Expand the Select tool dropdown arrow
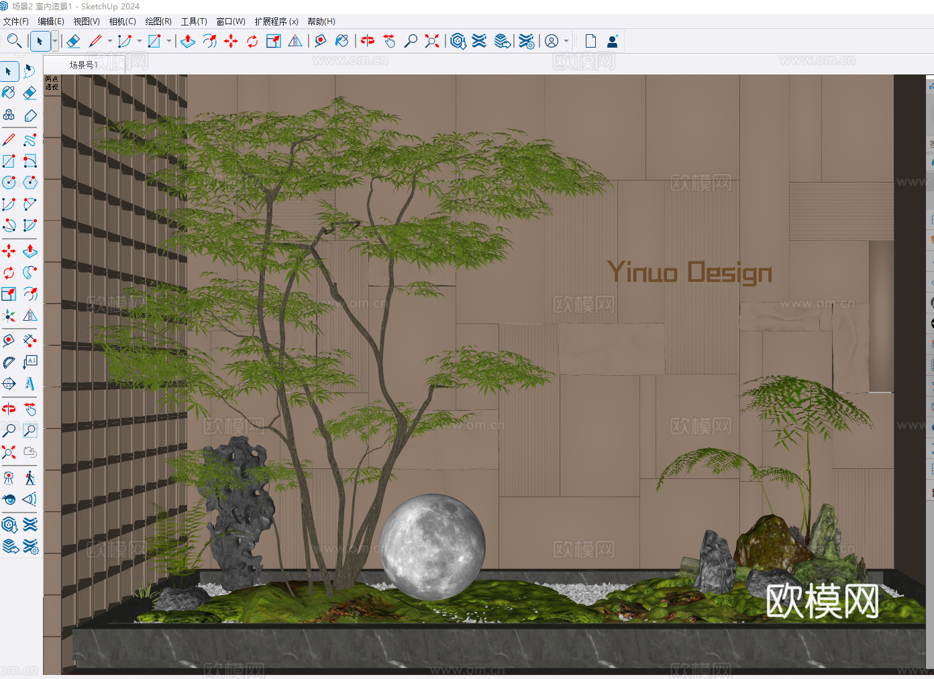 (54, 42)
